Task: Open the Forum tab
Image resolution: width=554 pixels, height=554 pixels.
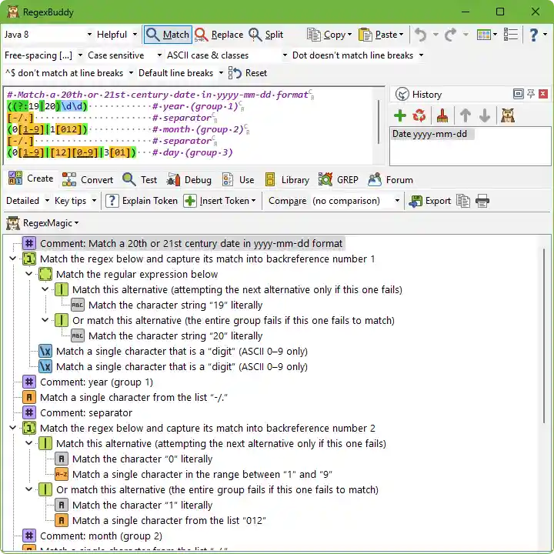Action: click(x=390, y=180)
